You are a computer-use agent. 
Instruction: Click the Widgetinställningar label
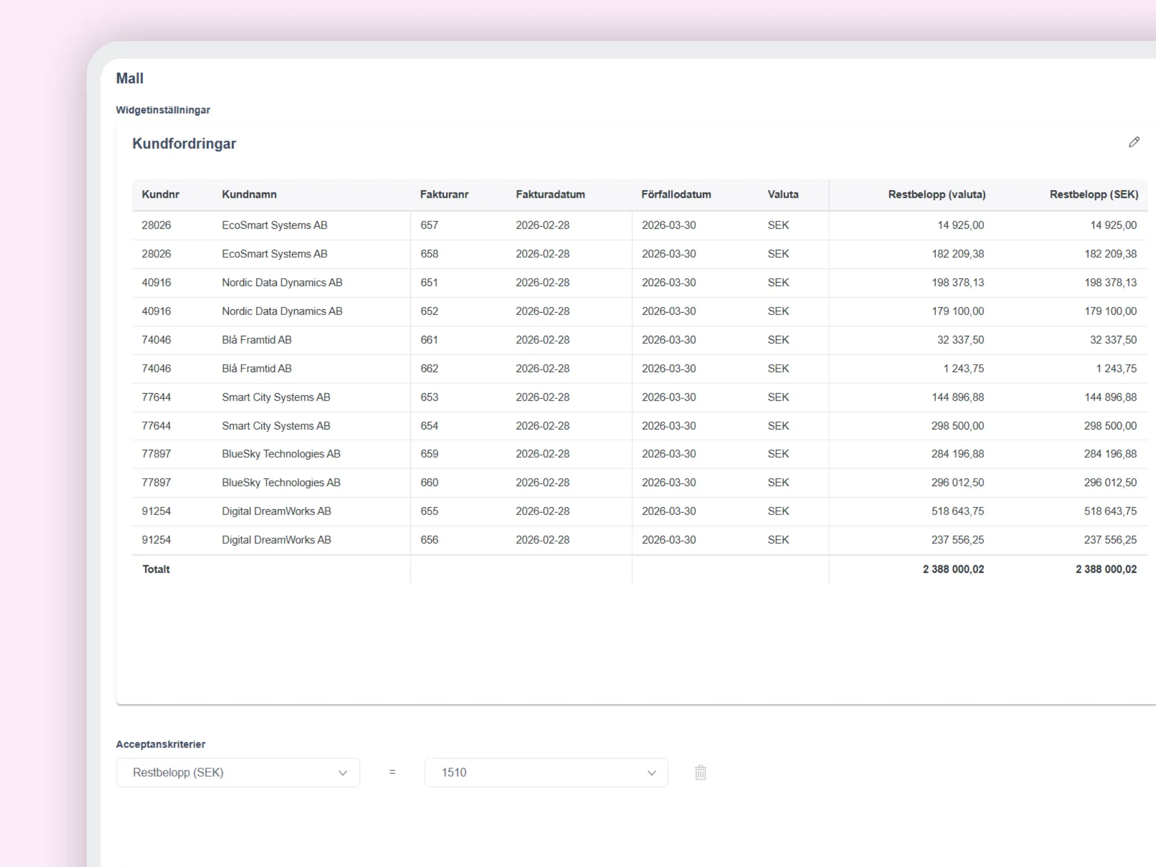click(x=163, y=110)
